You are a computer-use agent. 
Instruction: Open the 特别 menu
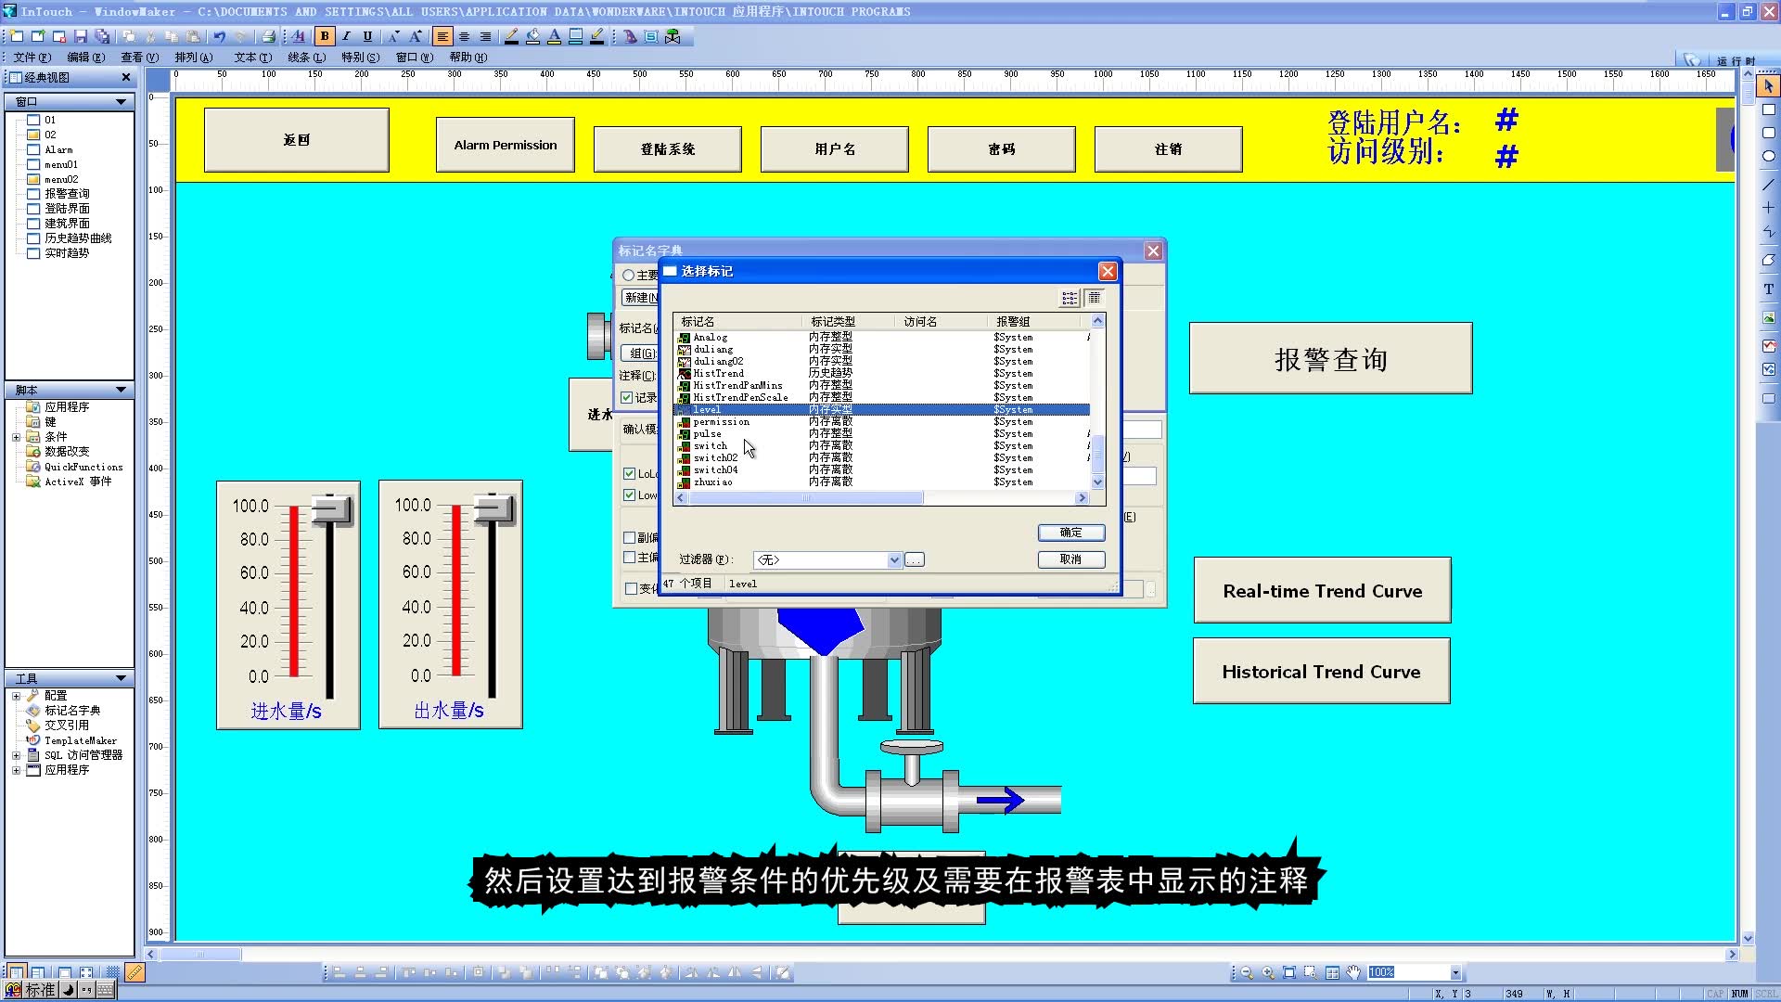[x=360, y=58]
